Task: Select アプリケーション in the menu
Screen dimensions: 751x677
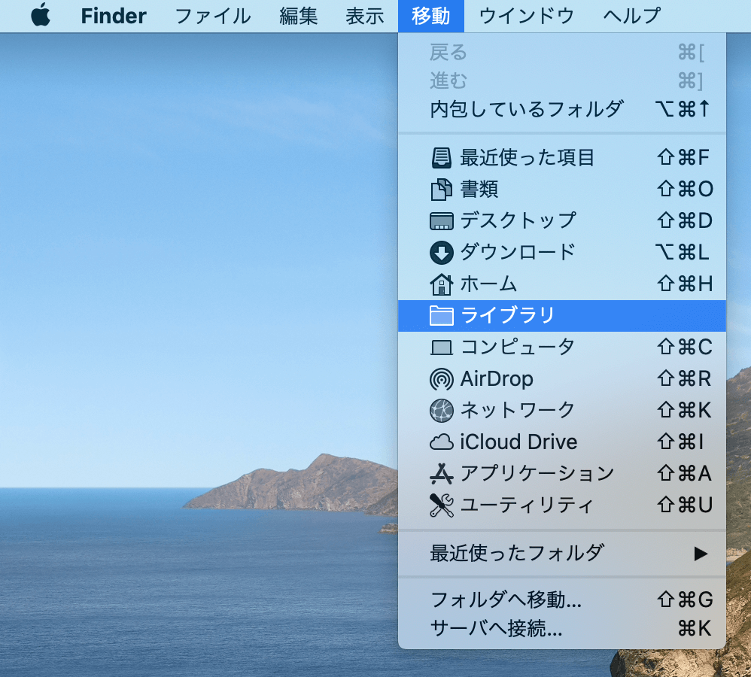Action: pyautogui.click(x=562, y=473)
